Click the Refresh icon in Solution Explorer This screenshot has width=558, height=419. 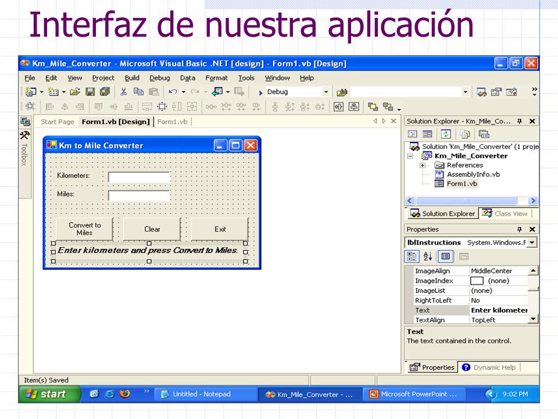(446, 134)
